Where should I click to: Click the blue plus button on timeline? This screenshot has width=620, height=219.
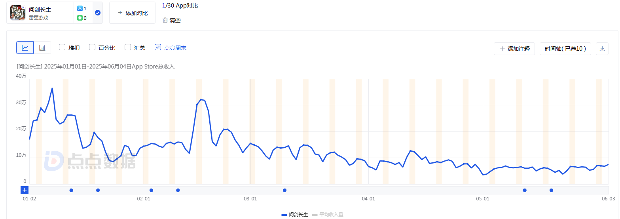pyautogui.click(x=25, y=190)
